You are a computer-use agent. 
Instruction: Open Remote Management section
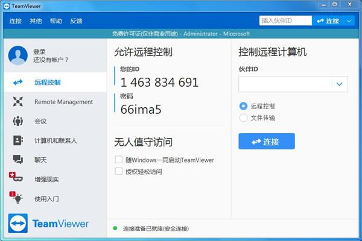click(x=55, y=102)
